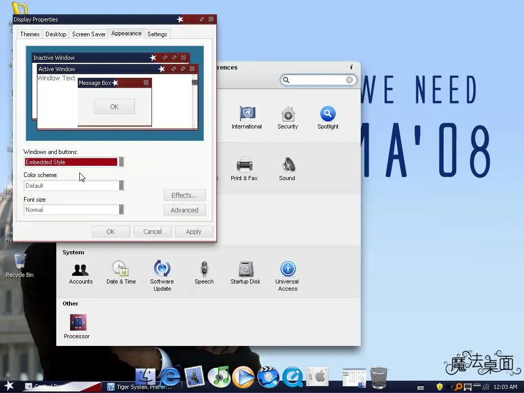The width and height of the screenshot is (524, 393).
Task: Open the Processor preference pane
Action: [x=77, y=326]
